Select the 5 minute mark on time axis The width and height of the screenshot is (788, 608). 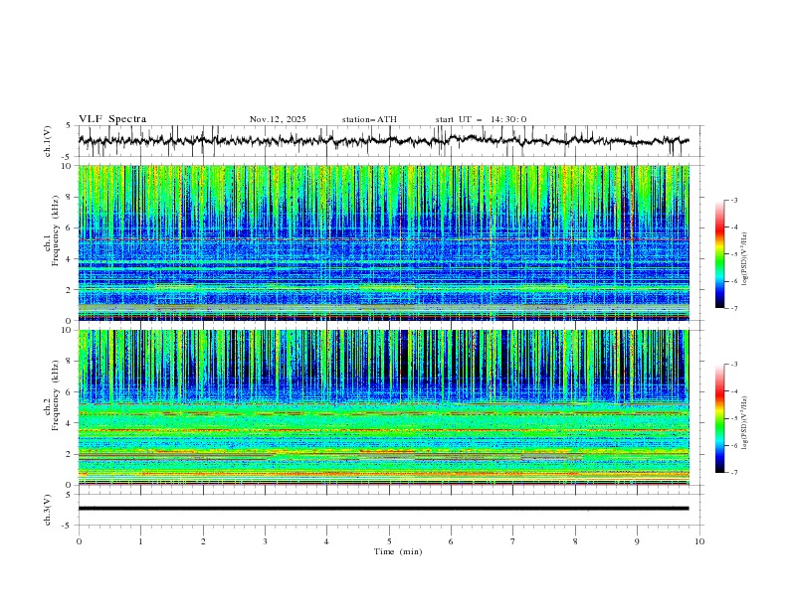[389, 541]
